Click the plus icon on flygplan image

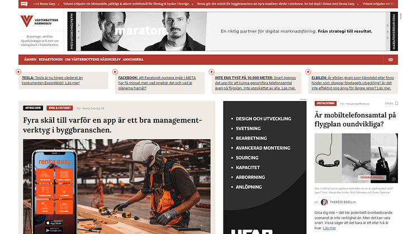pyautogui.click(x=394, y=179)
